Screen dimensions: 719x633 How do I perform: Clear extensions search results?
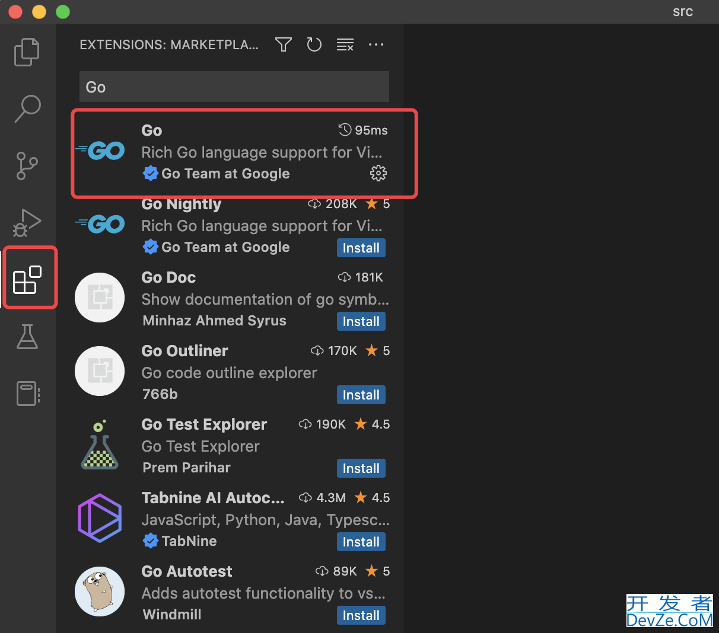(345, 44)
